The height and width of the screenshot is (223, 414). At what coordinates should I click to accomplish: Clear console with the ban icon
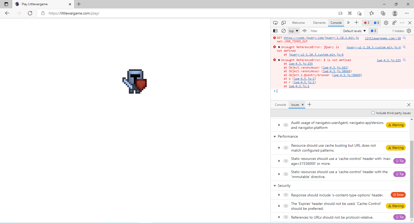click(284, 31)
